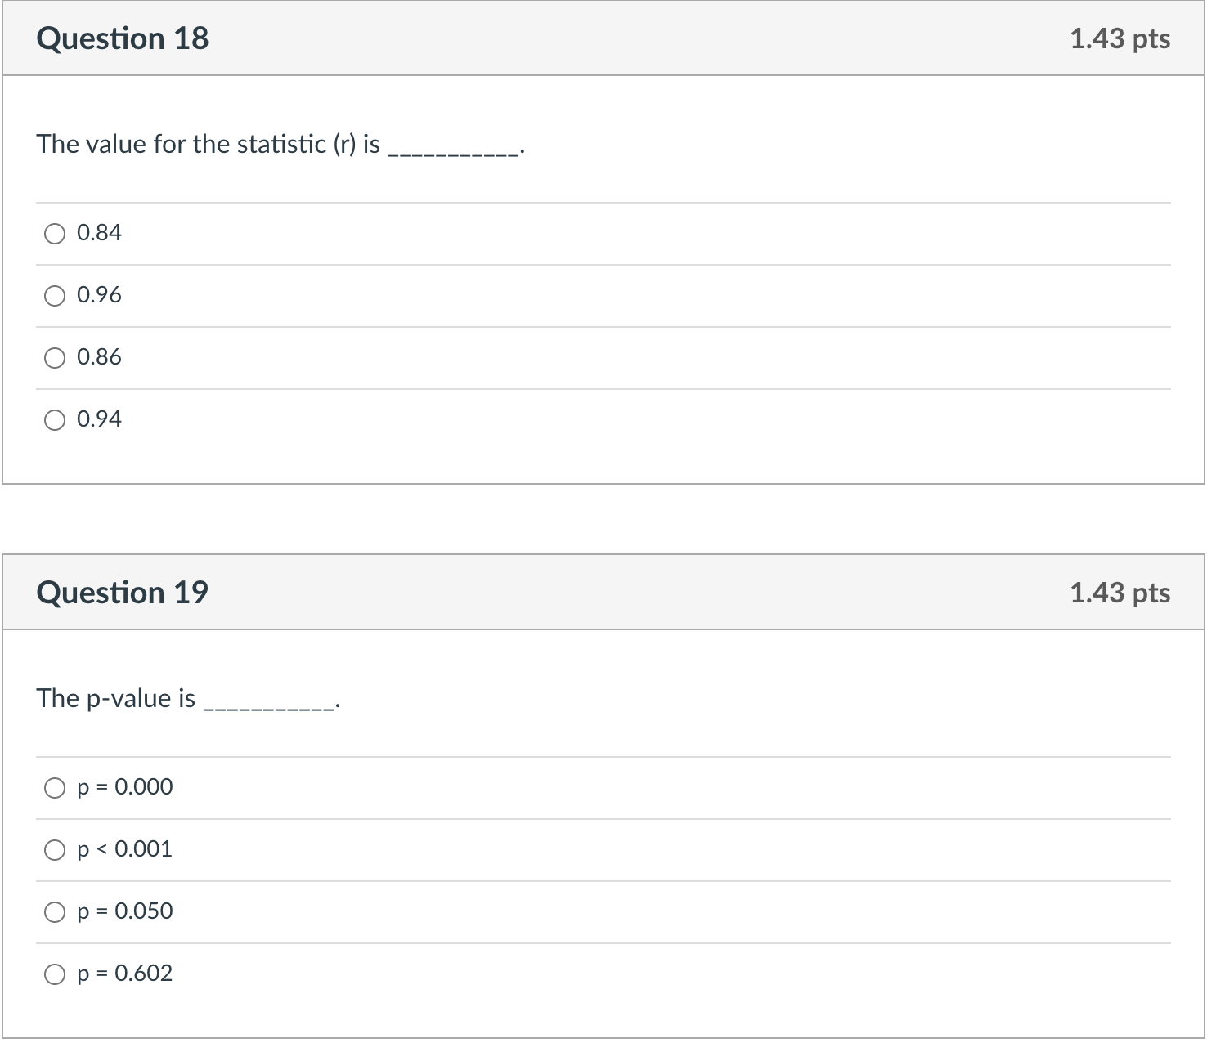Screen dimensions: 1207x1043
Task: Click the 0.84 answer label text
Action: coord(99,233)
